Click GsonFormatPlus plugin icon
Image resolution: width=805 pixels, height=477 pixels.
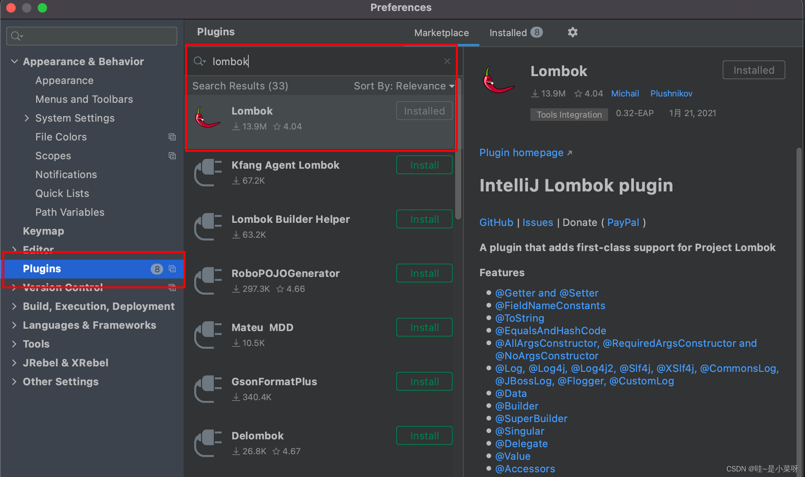(x=208, y=389)
